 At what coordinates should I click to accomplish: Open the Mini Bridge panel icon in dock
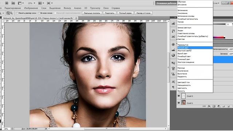(173, 23)
